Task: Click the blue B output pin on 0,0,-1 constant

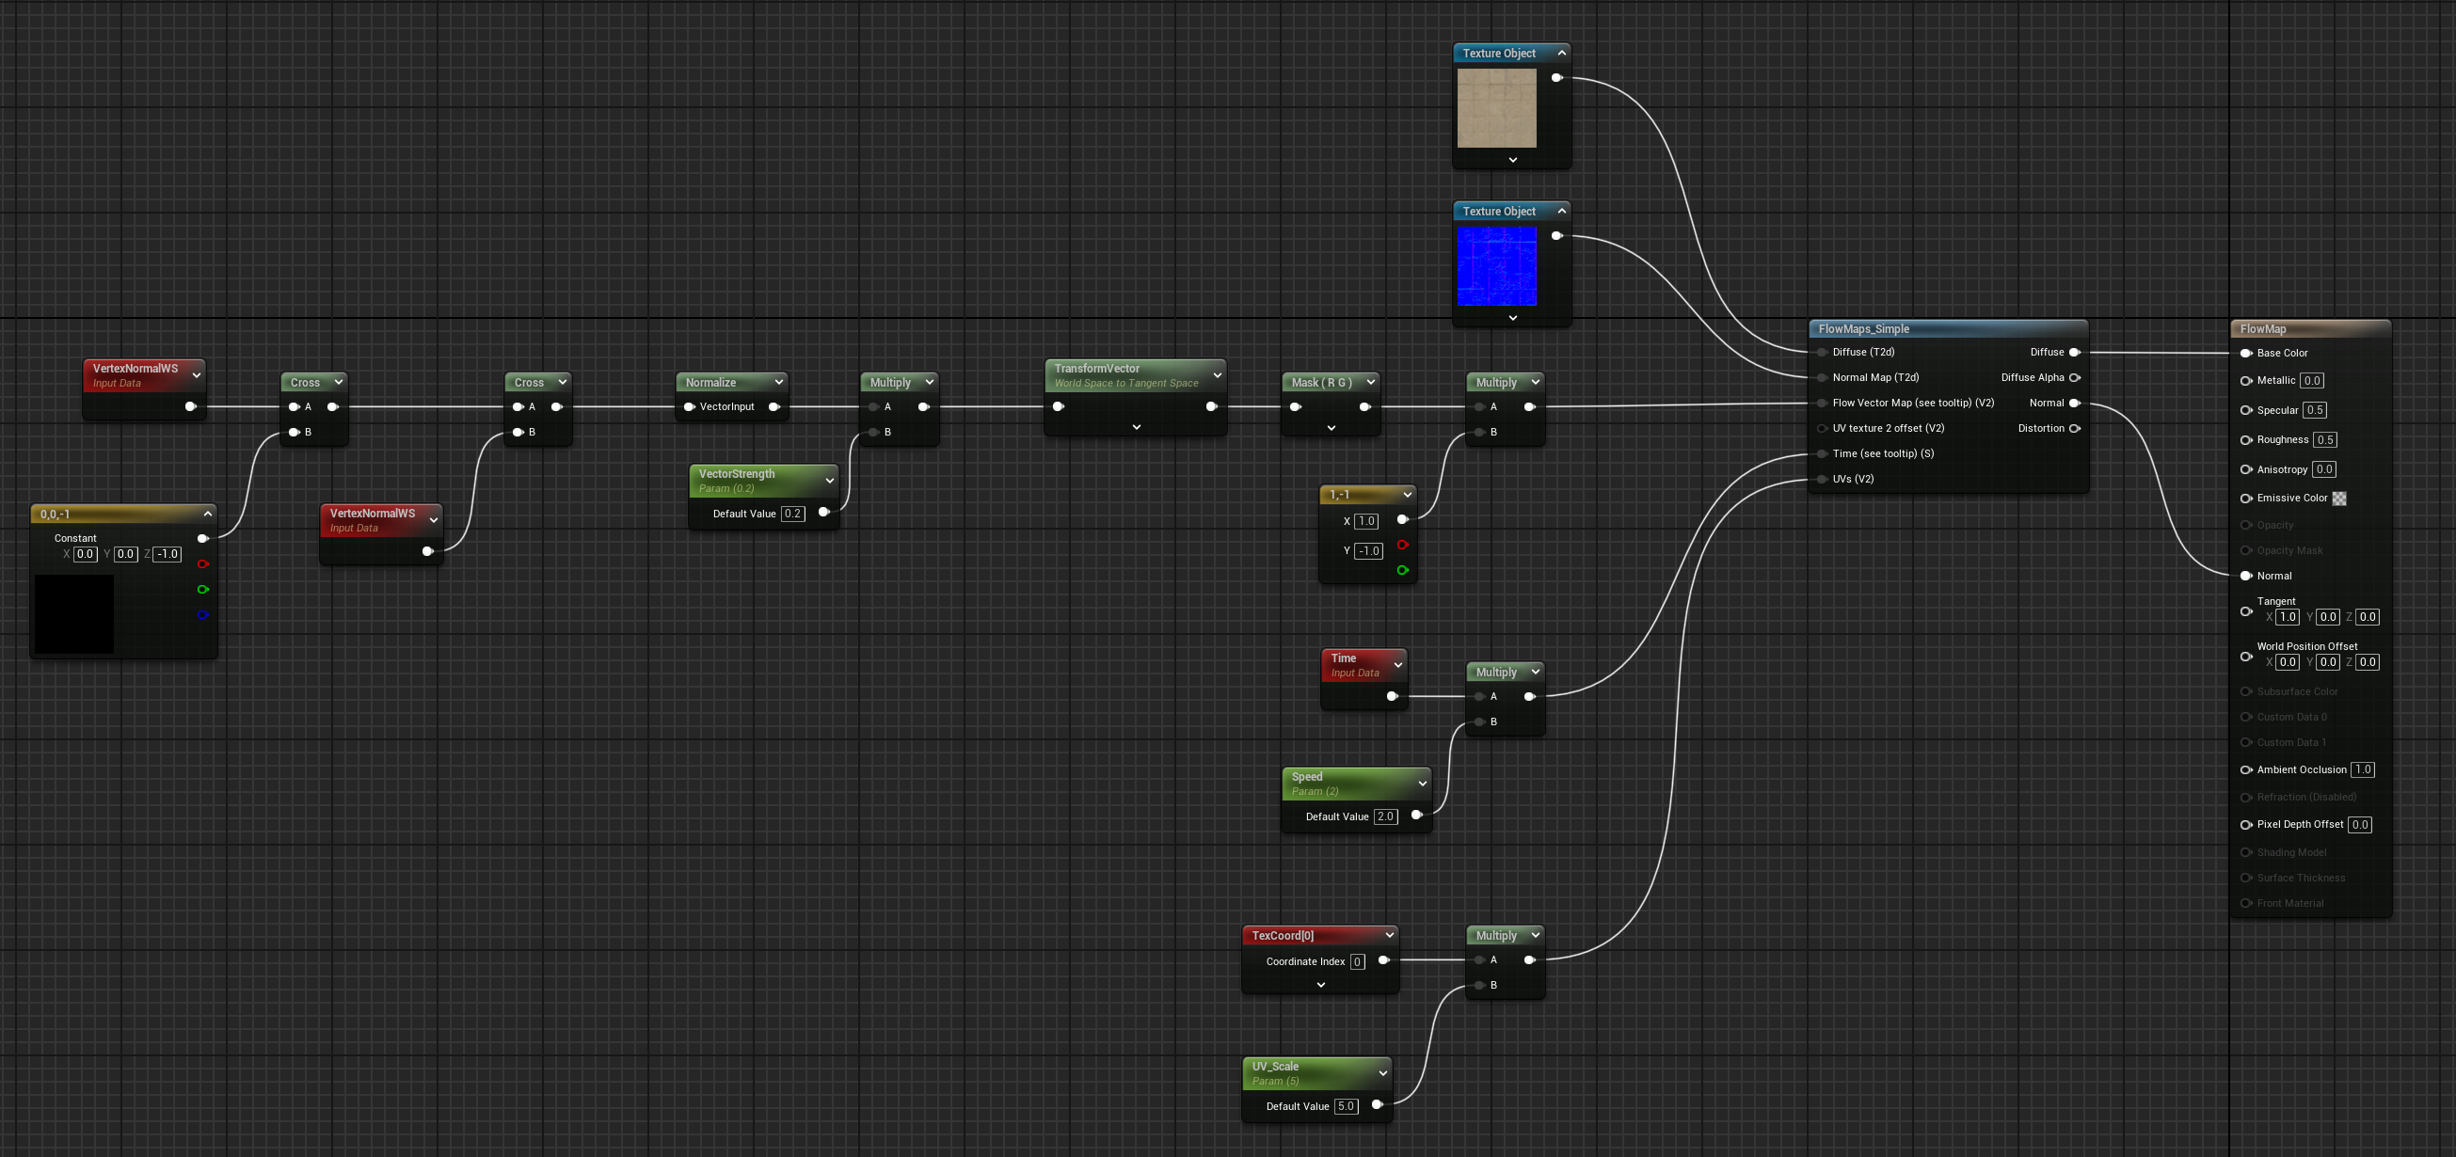Action: (202, 615)
